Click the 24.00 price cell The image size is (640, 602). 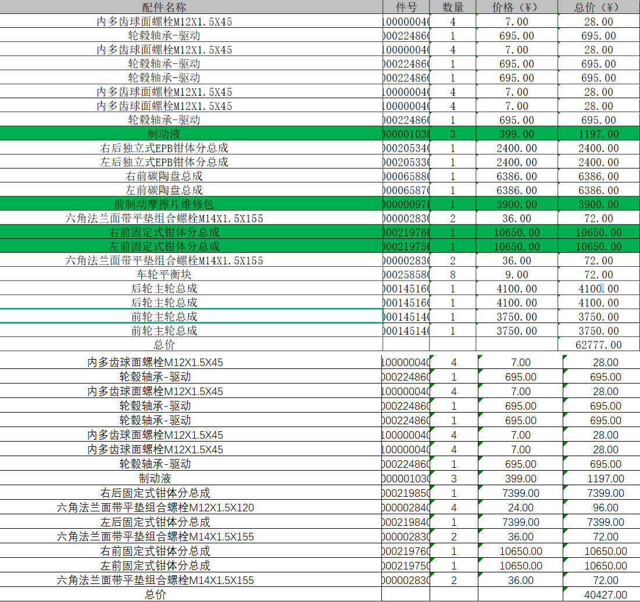pyautogui.click(x=520, y=508)
